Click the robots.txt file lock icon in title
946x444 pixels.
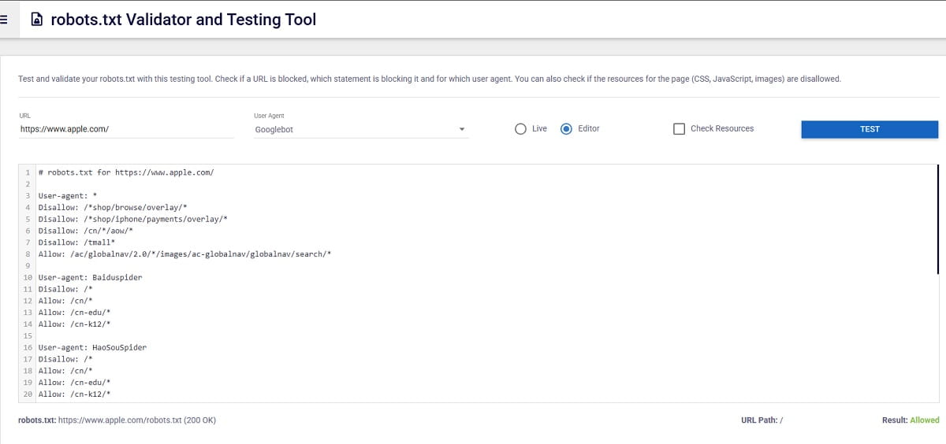36,20
